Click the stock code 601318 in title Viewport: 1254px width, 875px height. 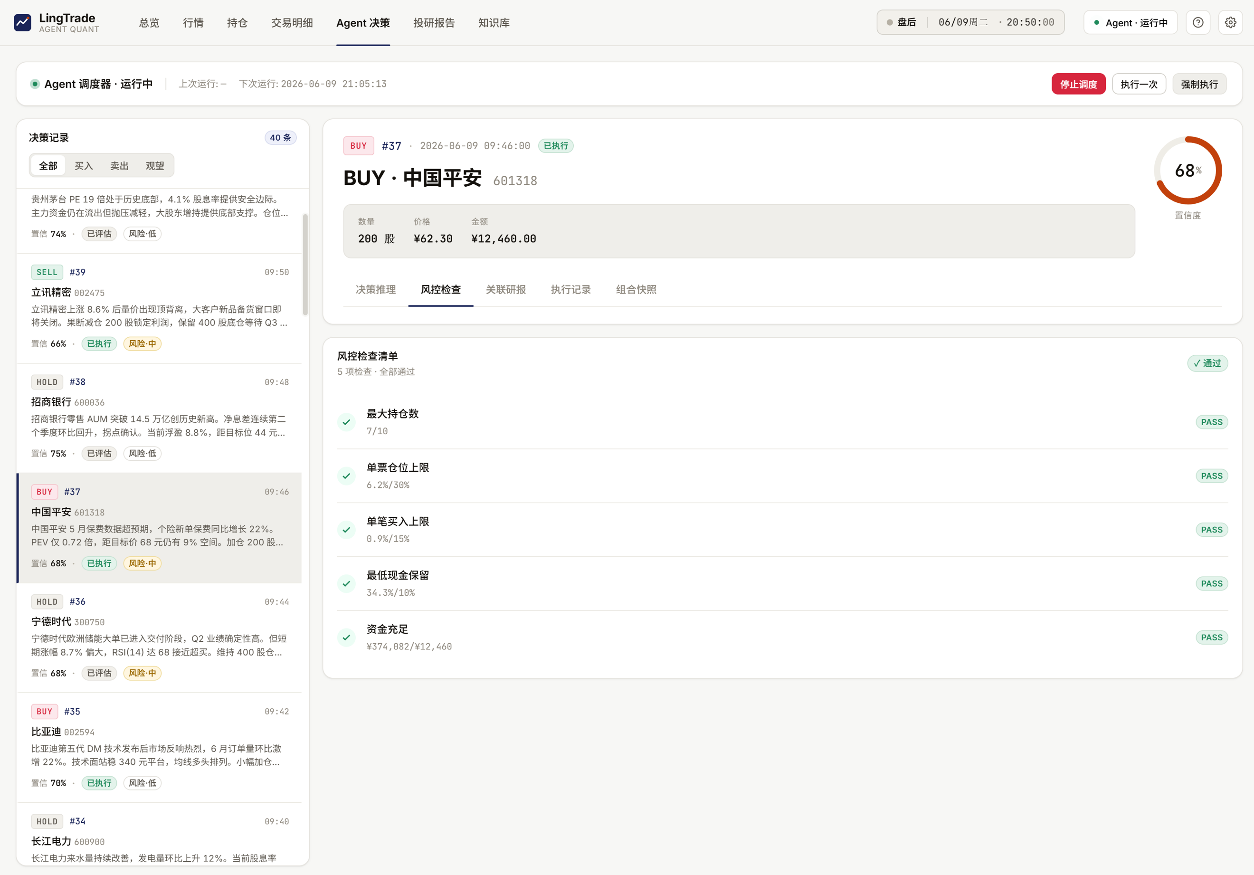tap(515, 181)
